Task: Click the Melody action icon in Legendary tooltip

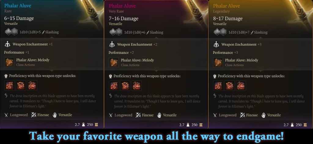Action: pyautogui.click(x=218, y=62)
